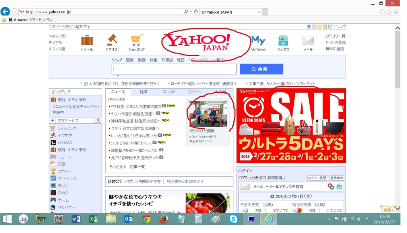
Task: Open Firefox from the taskbar
Action: [x=163, y=219]
